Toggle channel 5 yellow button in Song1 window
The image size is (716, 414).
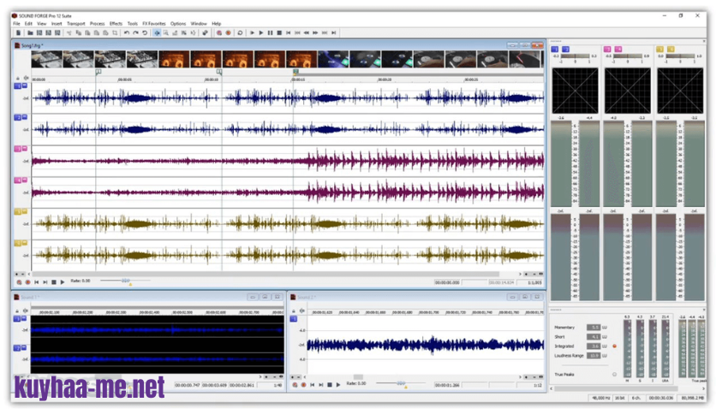pos(17,211)
